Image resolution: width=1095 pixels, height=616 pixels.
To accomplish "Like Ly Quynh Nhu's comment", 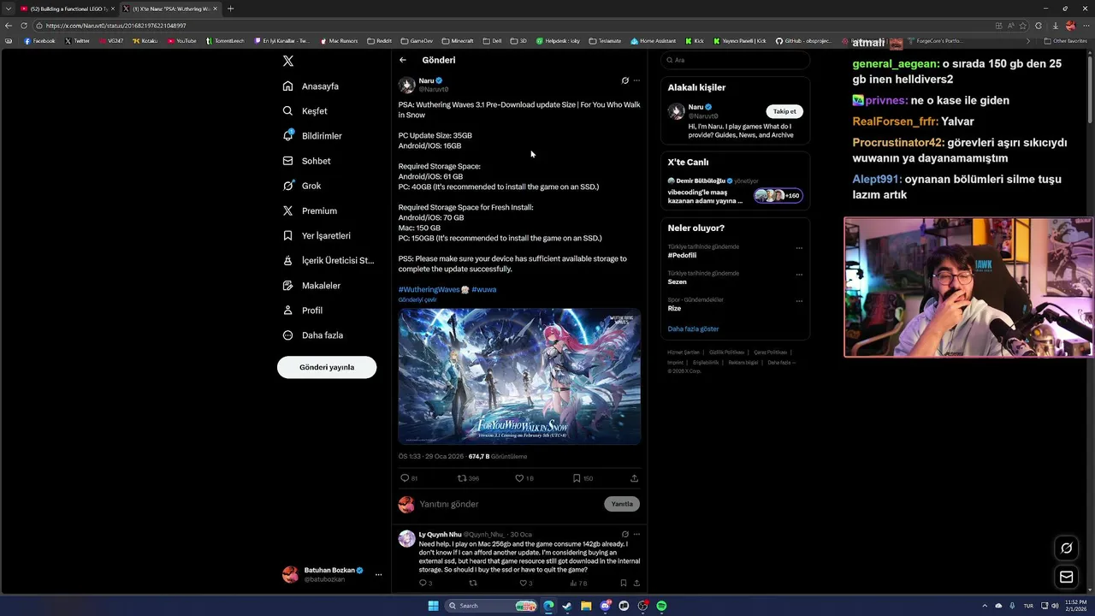I will pos(524,583).
